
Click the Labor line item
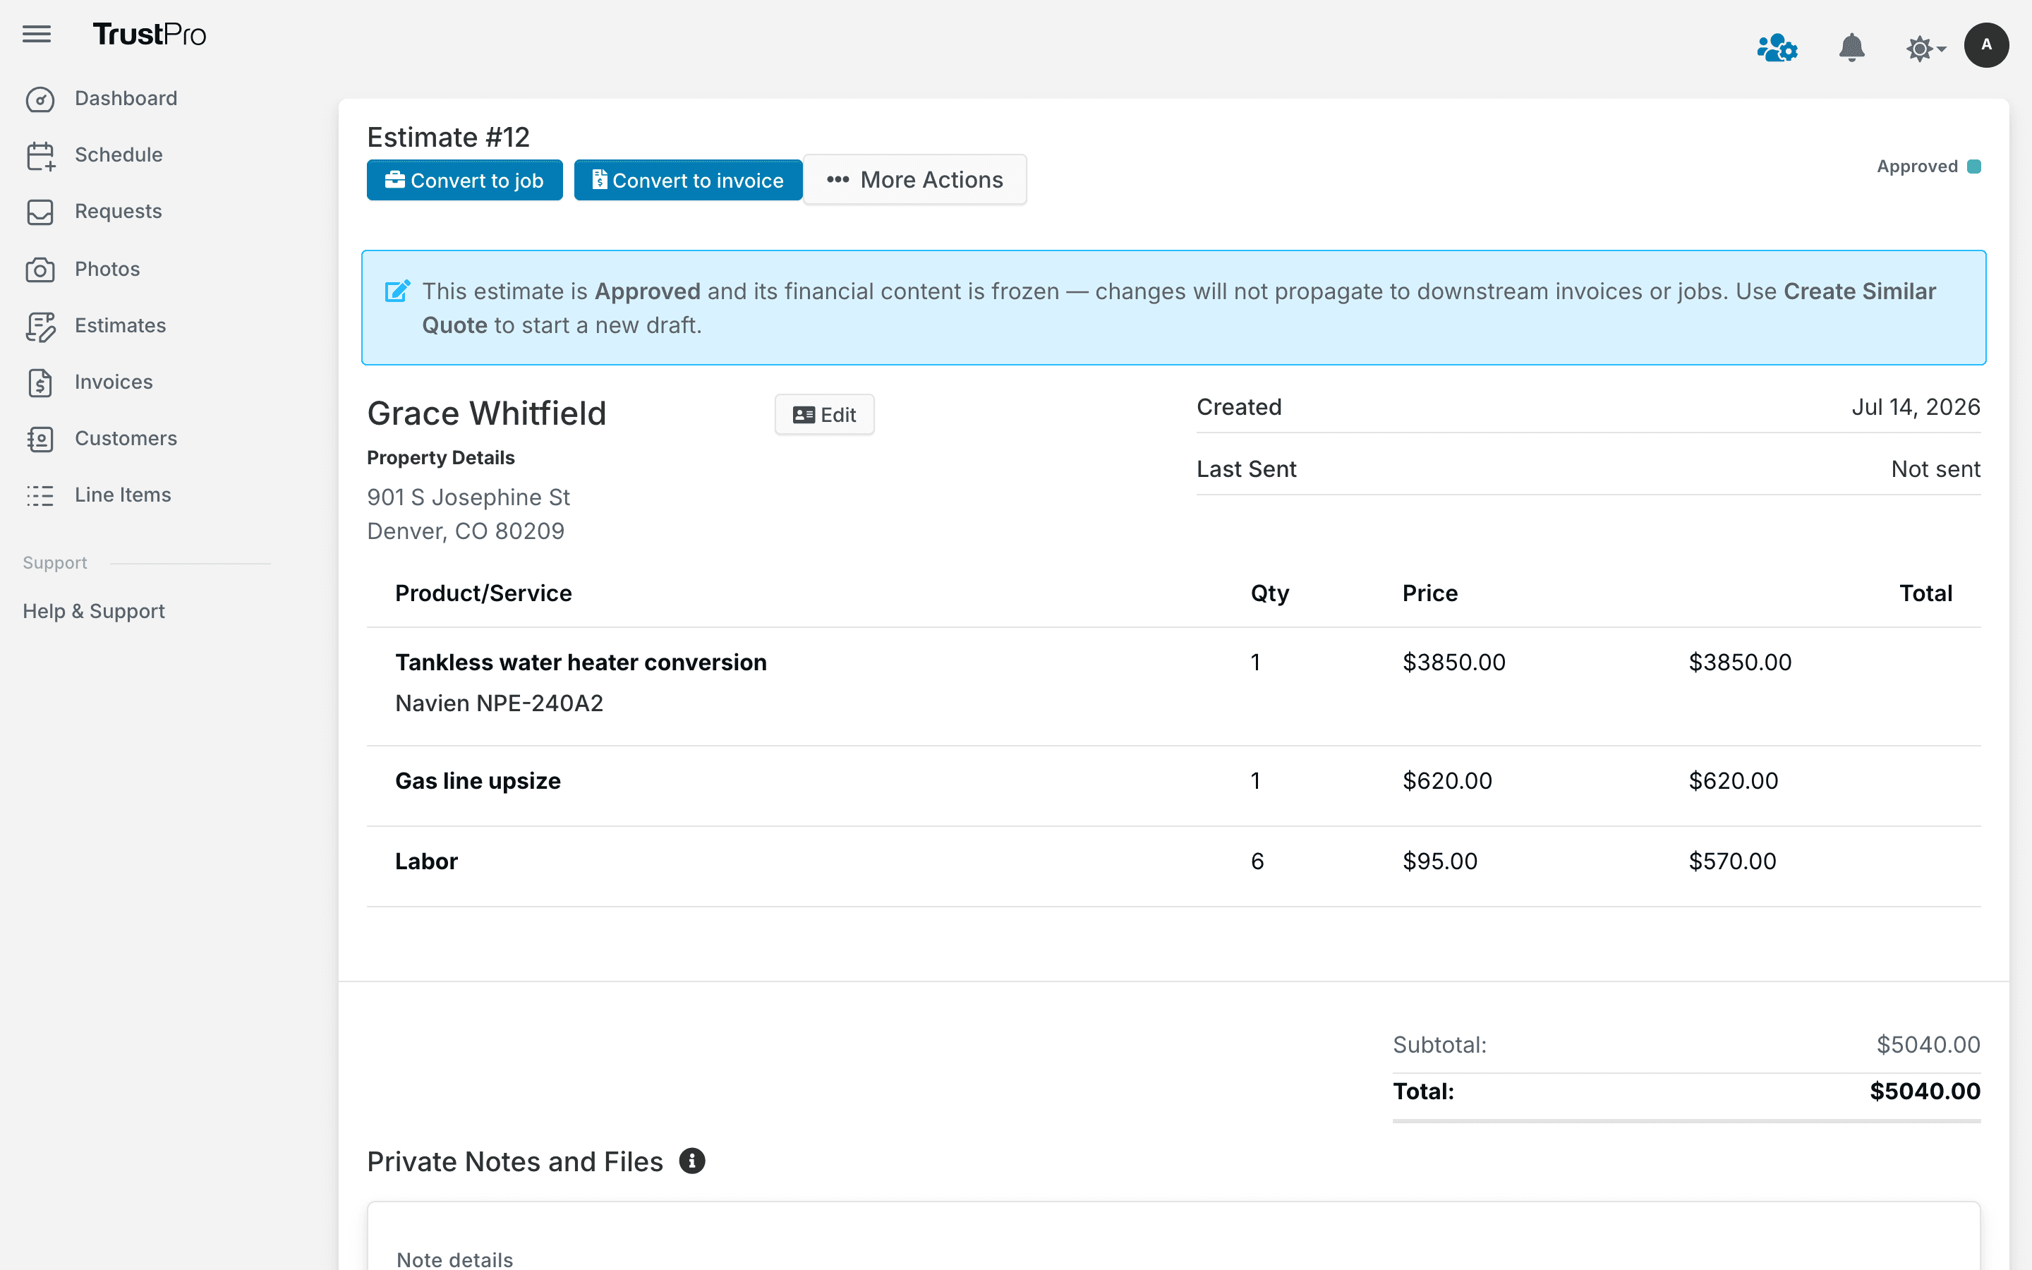425,861
